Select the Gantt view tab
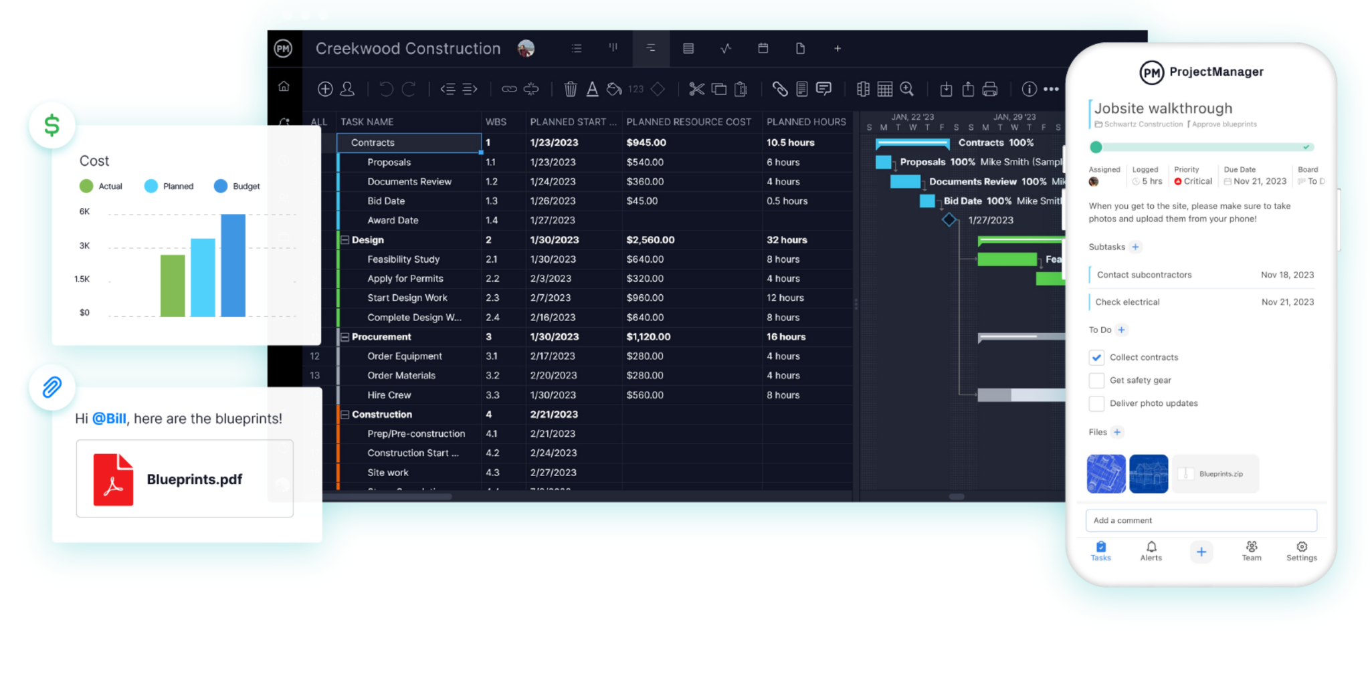 [650, 48]
